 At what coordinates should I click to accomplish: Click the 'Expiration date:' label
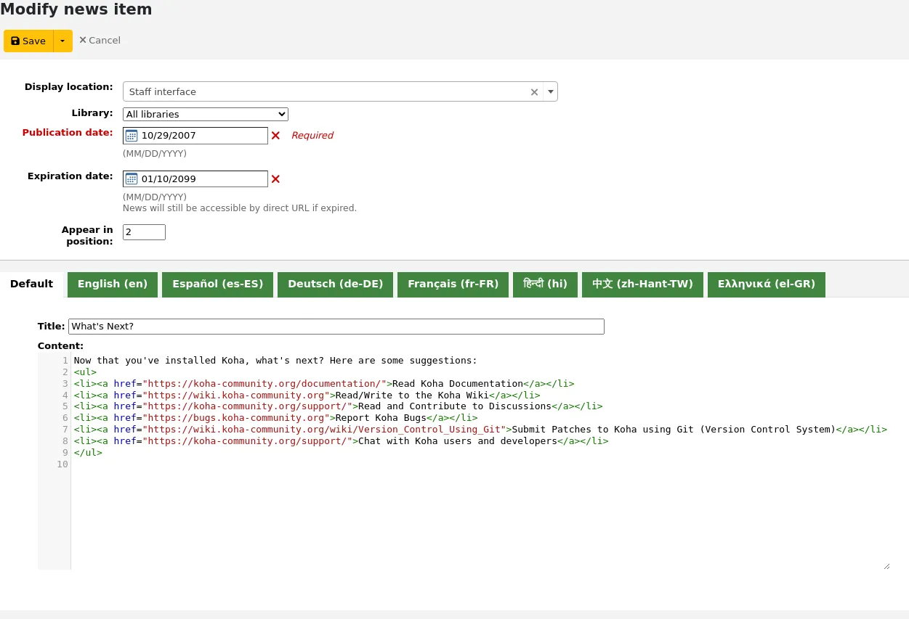coord(70,176)
